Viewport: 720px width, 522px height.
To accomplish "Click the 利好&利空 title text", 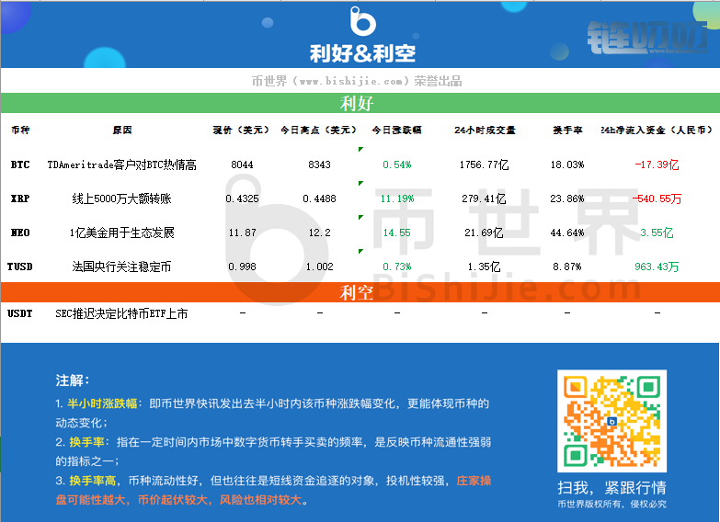I will [362, 53].
